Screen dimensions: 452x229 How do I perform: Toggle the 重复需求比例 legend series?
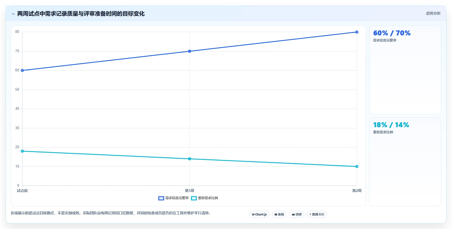click(x=205, y=198)
